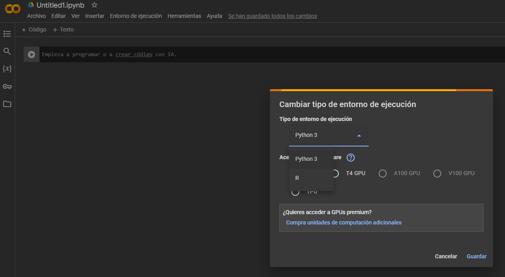Click the hardware accelerator help question mark

350,158
